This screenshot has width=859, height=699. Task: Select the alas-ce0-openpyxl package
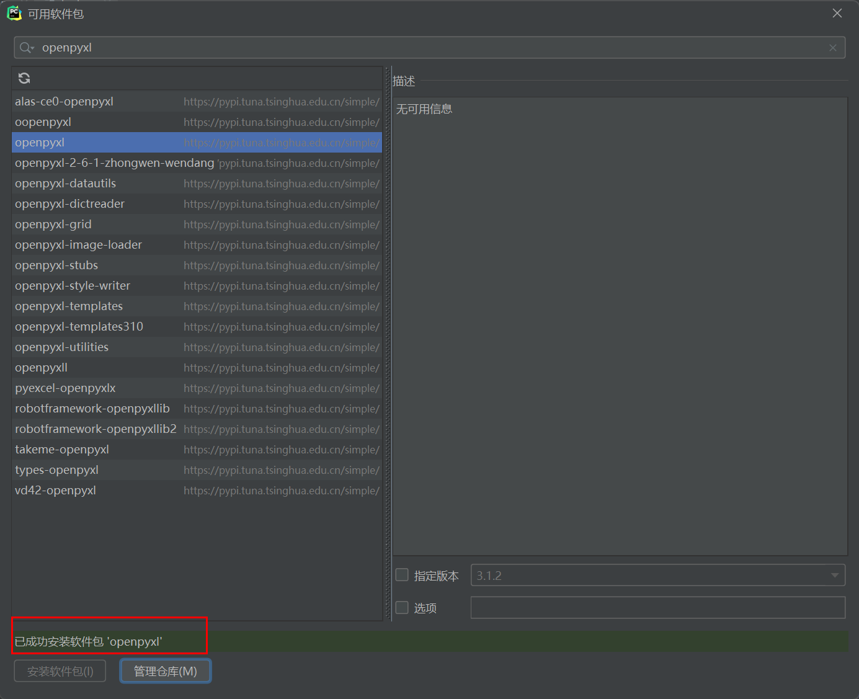[64, 102]
